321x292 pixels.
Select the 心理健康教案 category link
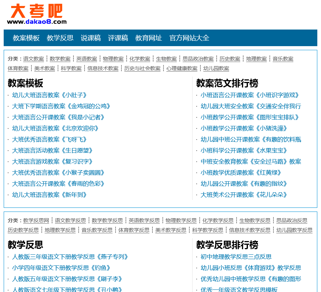tap(182, 68)
